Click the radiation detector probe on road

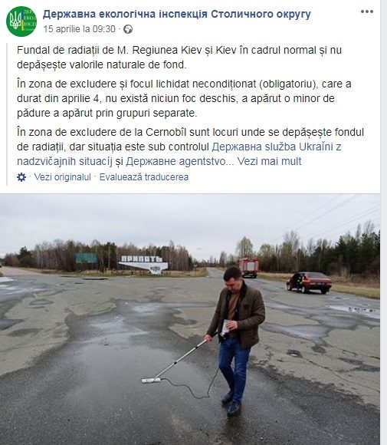(151, 381)
